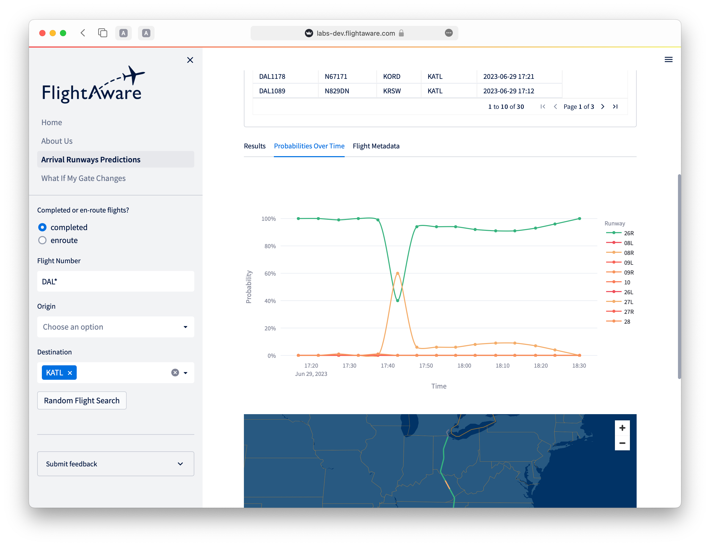Select Arrival Runways Predictions page
The height and width of the screenshot is (546, 710).
[116, 159]
